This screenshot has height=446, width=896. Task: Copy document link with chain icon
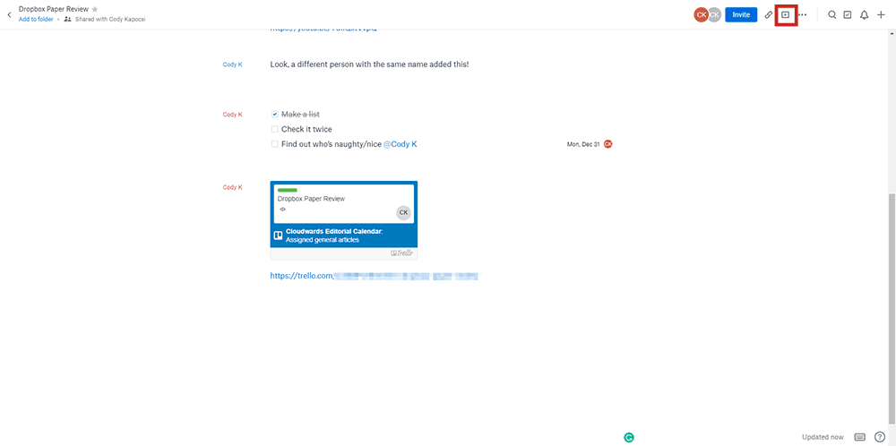click(x=769, y=15)
